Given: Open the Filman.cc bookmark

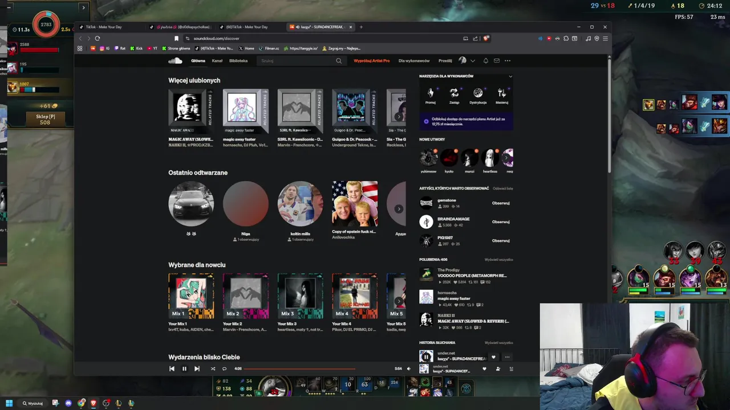Looking at the screenshot, I should click(269, 48).
